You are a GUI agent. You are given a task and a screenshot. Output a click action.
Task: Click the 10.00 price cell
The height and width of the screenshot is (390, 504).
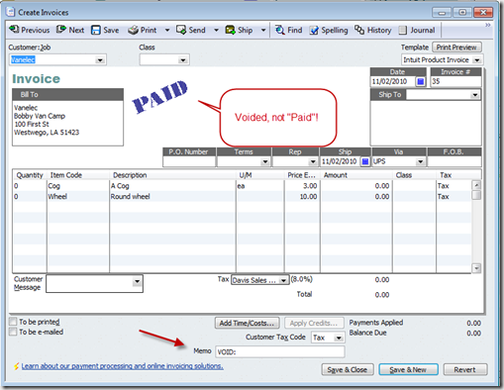[x=302, y=197]
